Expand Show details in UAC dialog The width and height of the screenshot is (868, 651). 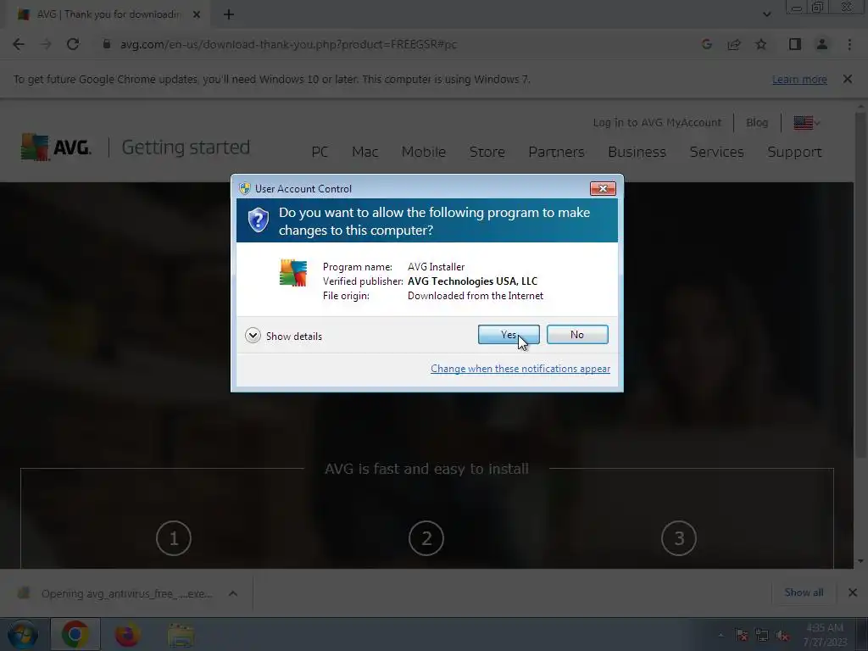coord(283,336)
